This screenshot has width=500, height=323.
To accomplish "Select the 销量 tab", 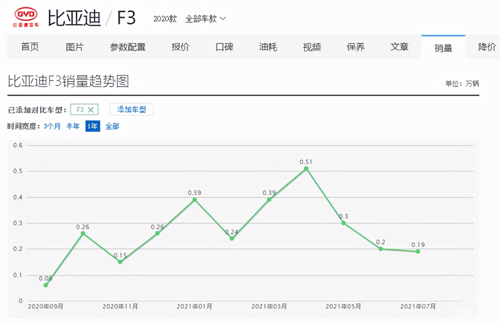I will point(443,48).
